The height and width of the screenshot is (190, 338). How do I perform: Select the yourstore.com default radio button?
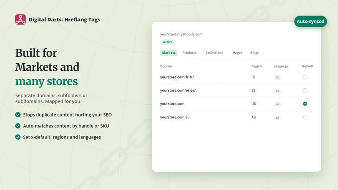[305, 104]
